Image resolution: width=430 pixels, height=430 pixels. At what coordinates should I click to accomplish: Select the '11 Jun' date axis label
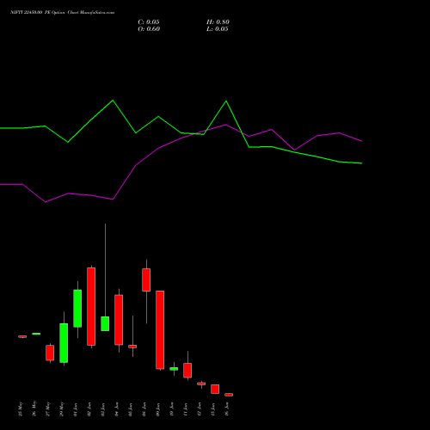tap(186, 409)
